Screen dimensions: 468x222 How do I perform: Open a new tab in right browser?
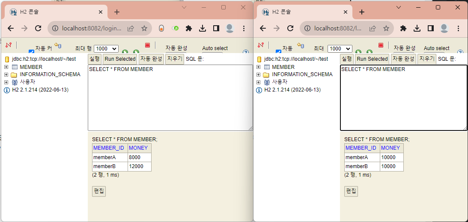coord(362,12)
